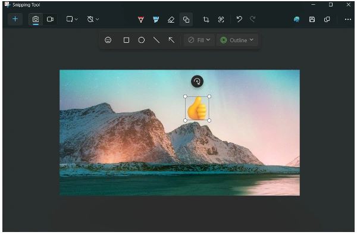The height and width of the screenshot is (235, 357).
Task: Open the emoji picker in shapes bar
Action: click(108, 40)
